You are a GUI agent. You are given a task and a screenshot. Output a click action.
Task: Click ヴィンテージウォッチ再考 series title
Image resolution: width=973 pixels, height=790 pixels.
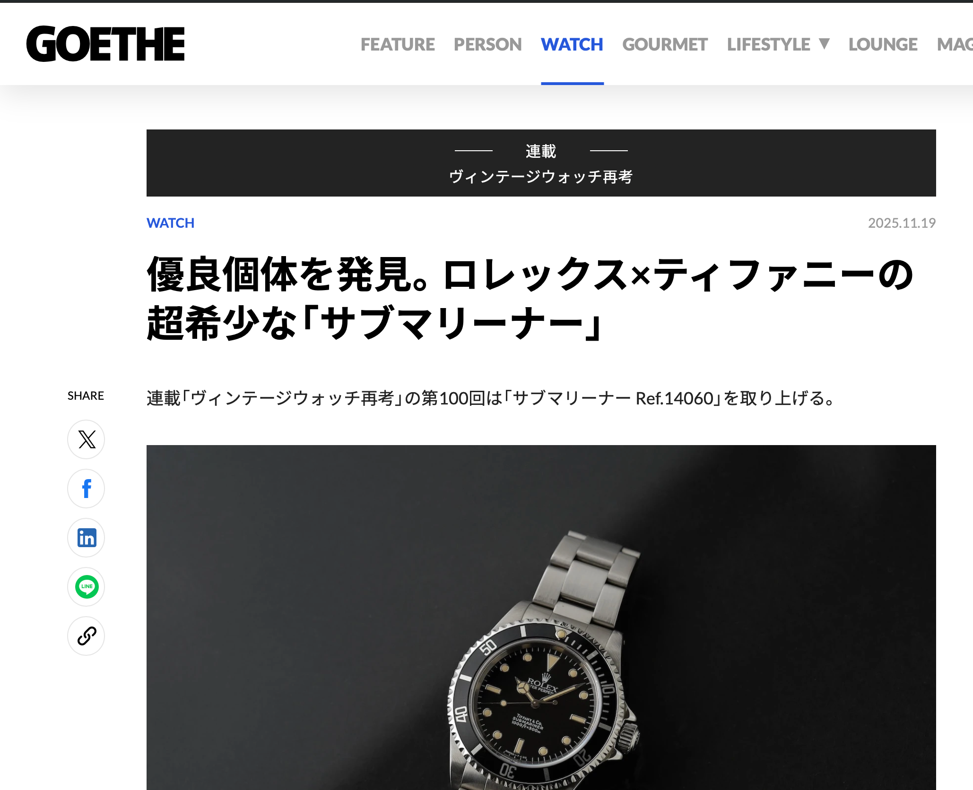pyautogui.click(x=541, y=177)
